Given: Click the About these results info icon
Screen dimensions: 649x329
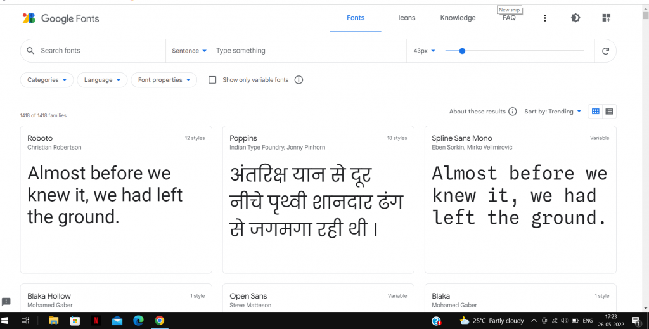Looking at the screenshot, I should coord(513,112).
